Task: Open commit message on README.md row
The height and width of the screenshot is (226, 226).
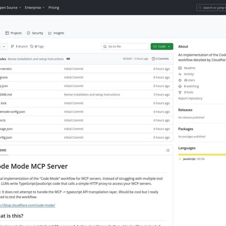Action: coord(92,95)
